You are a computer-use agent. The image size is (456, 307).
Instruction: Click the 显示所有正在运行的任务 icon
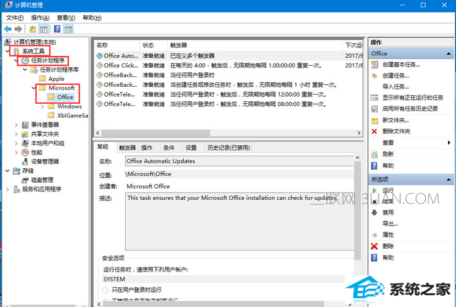(374, 98)
